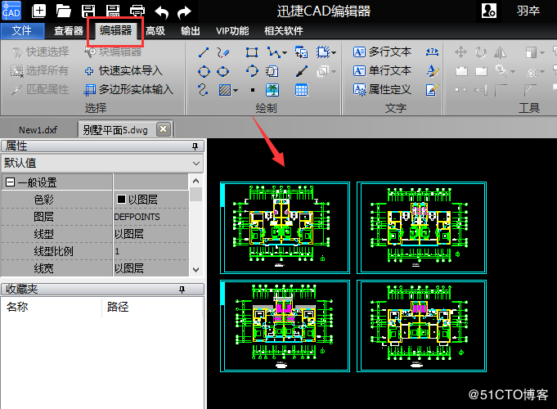Select the freehand sketch pencil tool

coord(223,52)
